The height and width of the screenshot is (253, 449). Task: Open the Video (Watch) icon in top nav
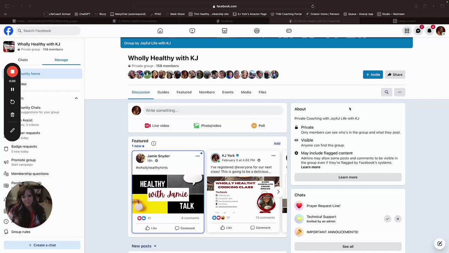[192, 31]
